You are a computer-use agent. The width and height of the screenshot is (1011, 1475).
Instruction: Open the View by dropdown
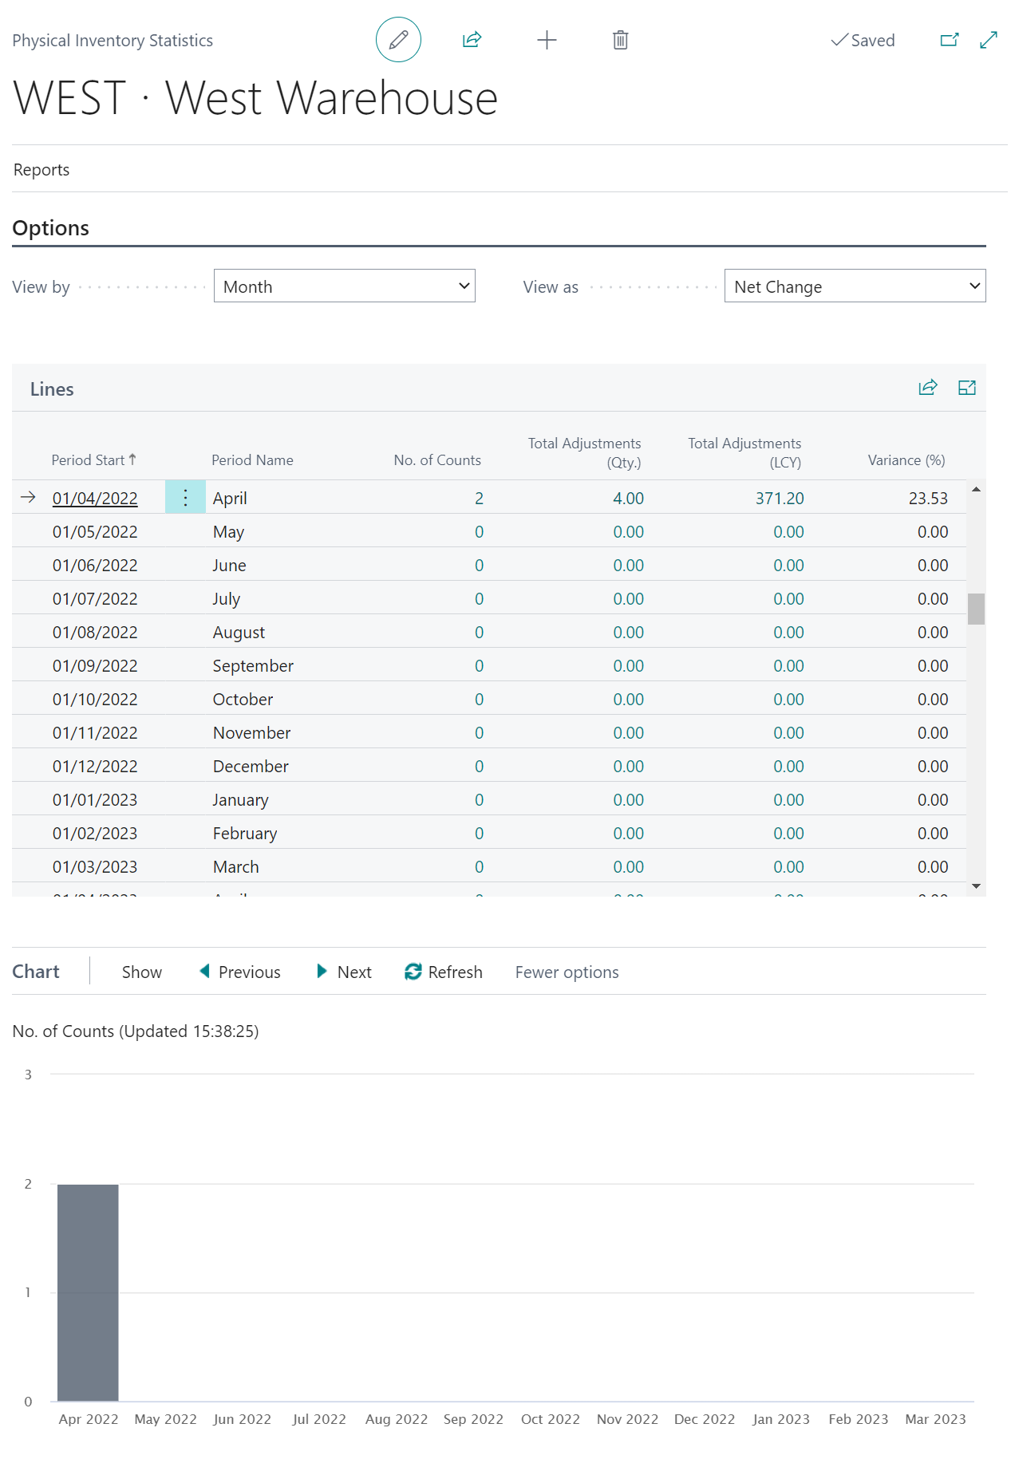click(x=344, y=286)
